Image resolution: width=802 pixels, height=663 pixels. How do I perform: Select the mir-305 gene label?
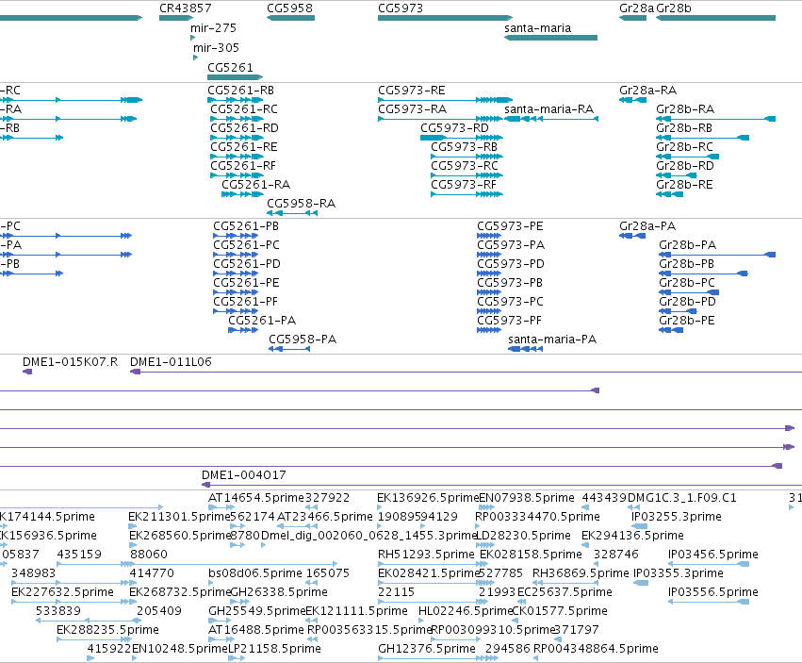point(216,48)
